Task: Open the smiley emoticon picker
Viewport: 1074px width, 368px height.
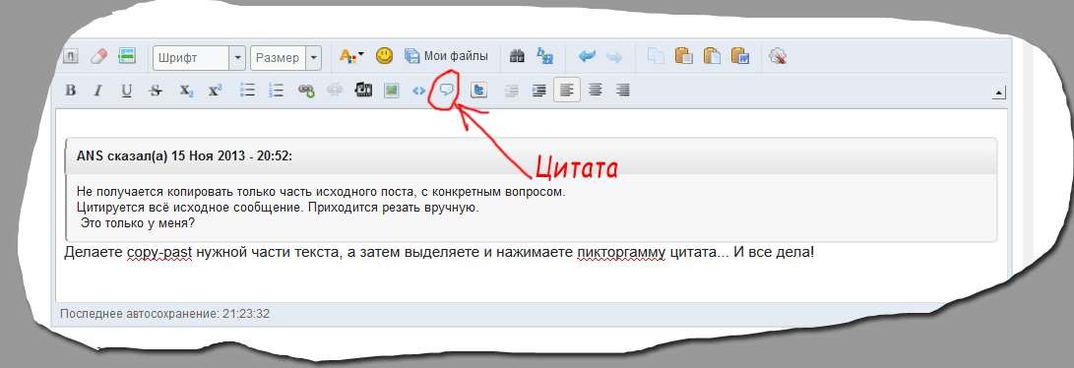Action: point(384,56)
